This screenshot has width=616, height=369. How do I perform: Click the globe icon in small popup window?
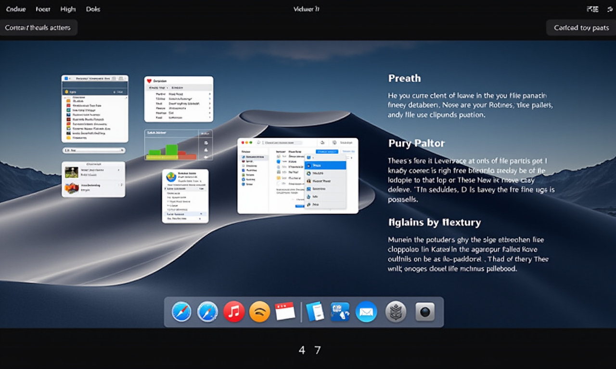[x=170, y=176]
